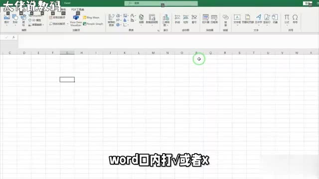Viewport: 319px width, 179px height.
Task: Insert an icon via Icons button
Action: (x=23, y=20)
